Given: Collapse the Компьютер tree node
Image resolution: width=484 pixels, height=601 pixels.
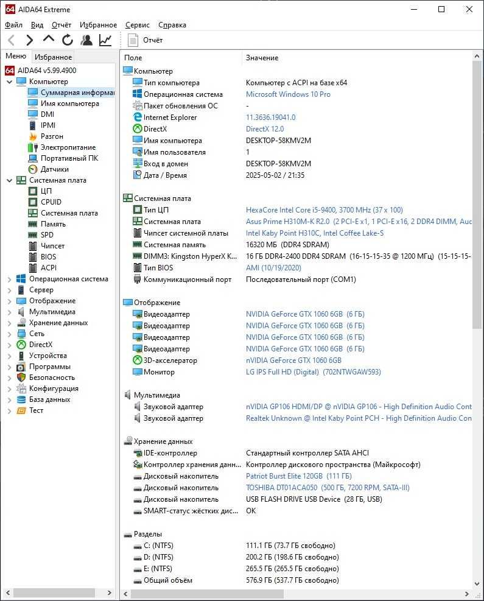Looking at the screenshot, I should [x=10, y=82].
